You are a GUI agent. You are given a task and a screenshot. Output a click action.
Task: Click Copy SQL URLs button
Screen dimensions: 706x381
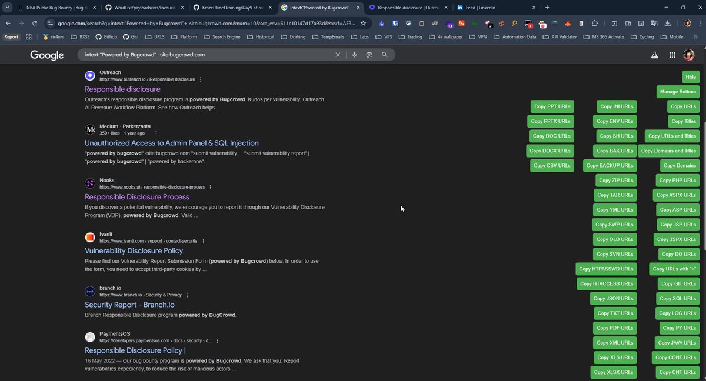click(x=678, y=298)
